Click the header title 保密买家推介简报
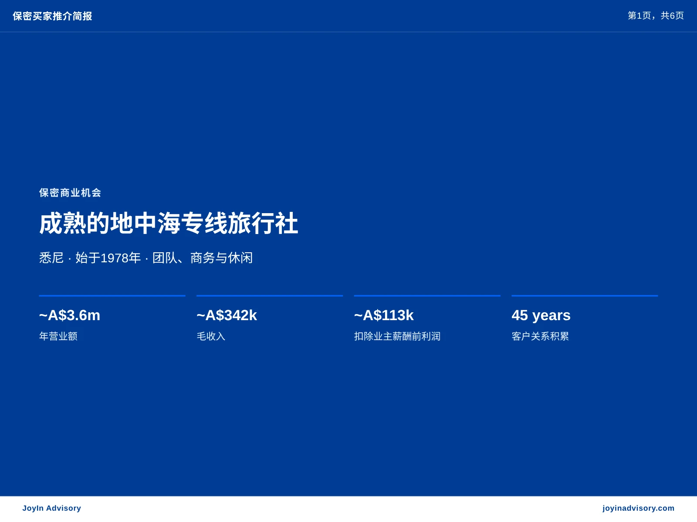This screenshot has width=697, height=522. tap(52, 16)
